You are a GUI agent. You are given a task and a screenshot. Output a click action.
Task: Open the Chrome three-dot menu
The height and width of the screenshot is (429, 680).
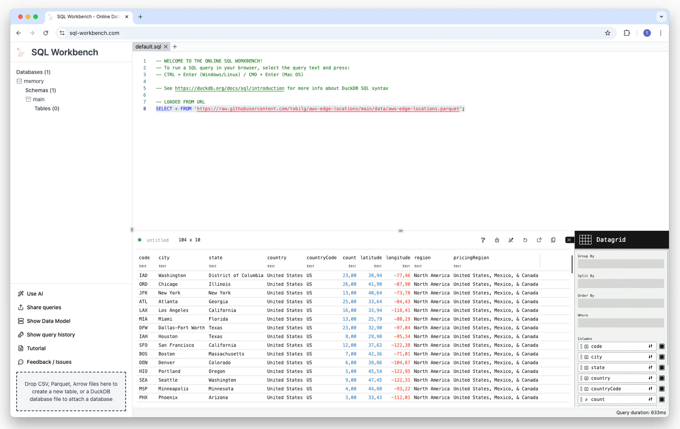[660, 33]
